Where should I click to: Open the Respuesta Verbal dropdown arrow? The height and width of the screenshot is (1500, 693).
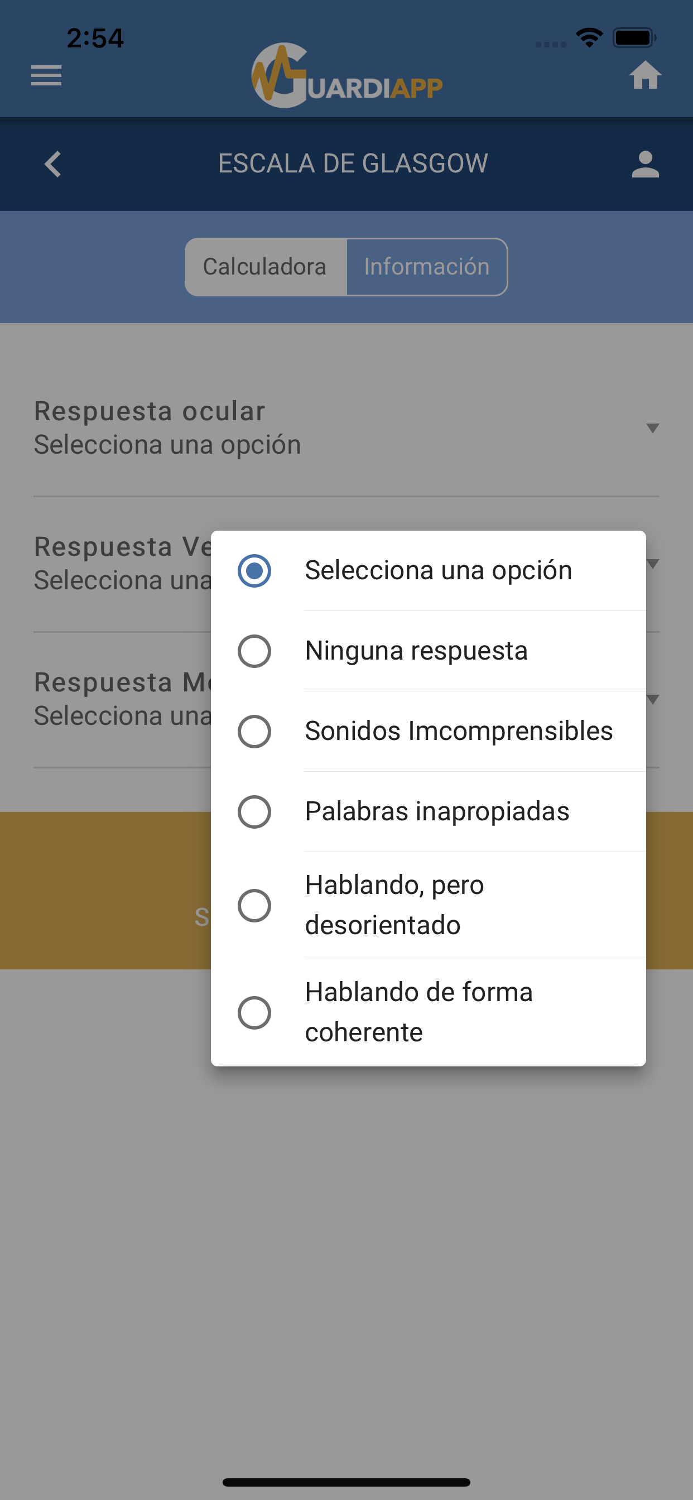pyautogui.click(x=653, y=564)
